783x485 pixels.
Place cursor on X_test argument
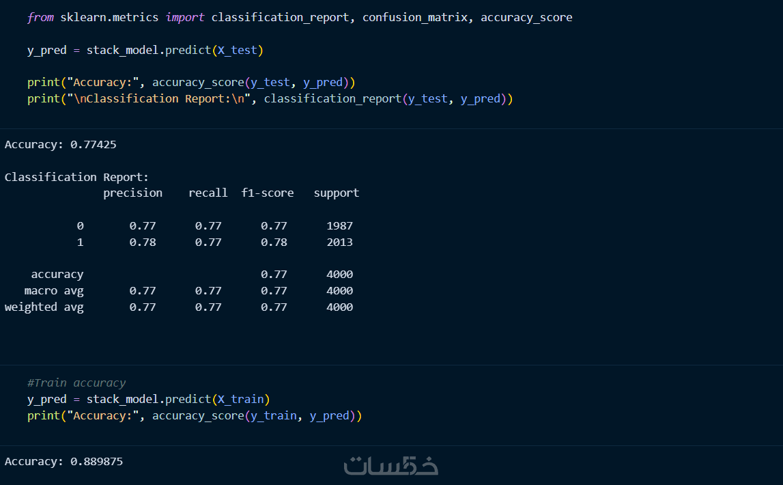tap(237, 50)
